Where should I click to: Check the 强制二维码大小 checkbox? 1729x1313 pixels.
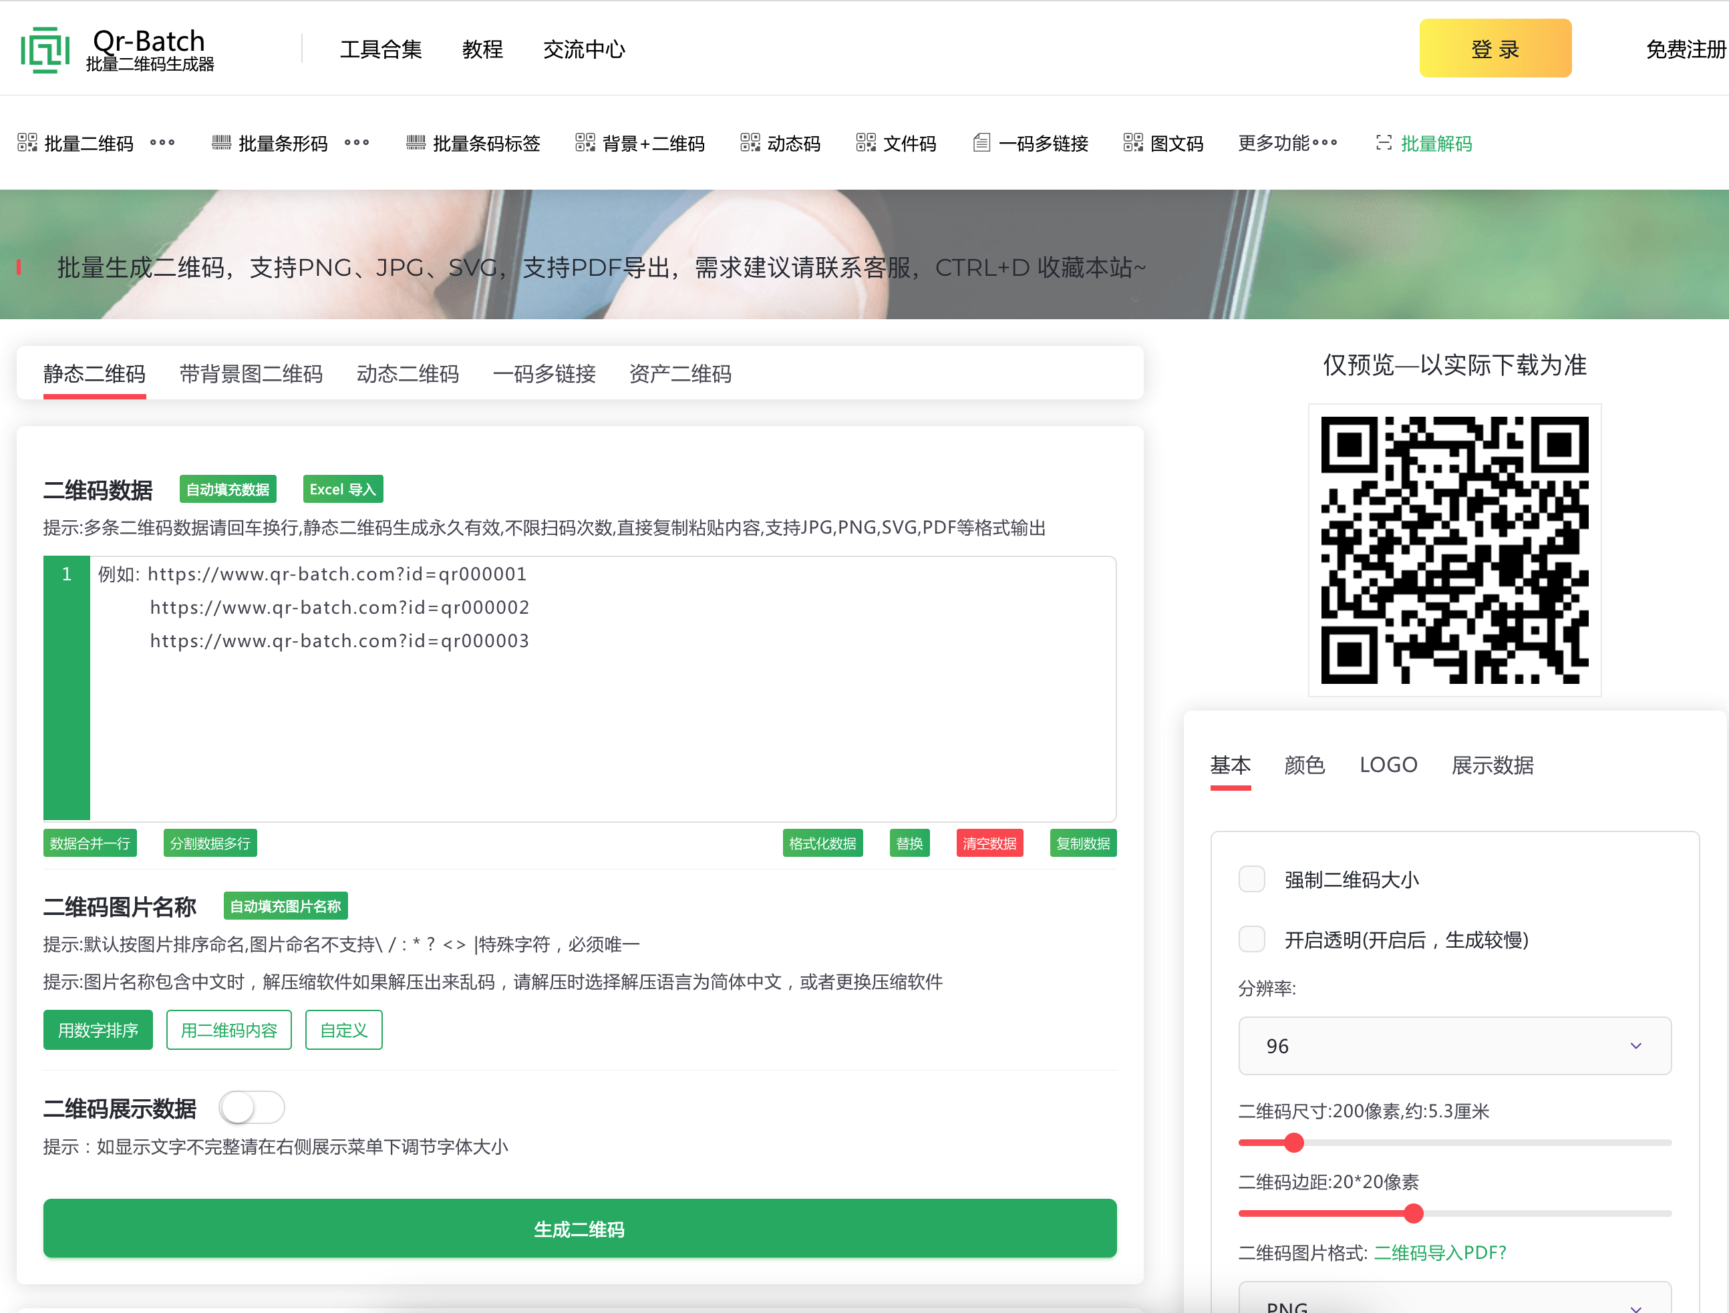(x=1252, y=880)
